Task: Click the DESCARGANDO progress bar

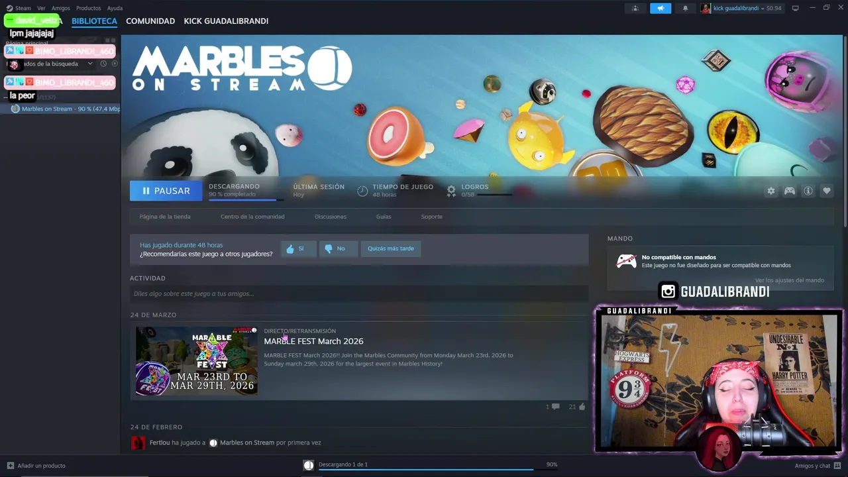Action: click(246, 199)
